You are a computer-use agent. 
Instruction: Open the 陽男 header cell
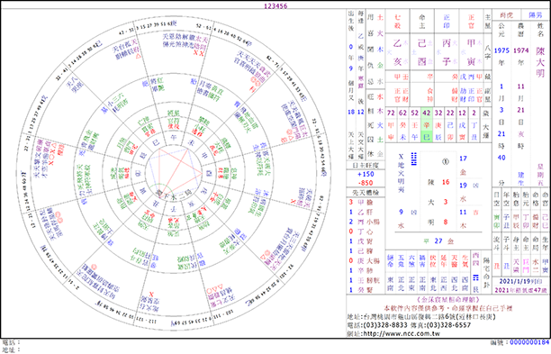(x=535, y=15)
